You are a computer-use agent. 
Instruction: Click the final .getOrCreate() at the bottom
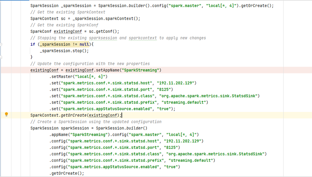point(67,173)
